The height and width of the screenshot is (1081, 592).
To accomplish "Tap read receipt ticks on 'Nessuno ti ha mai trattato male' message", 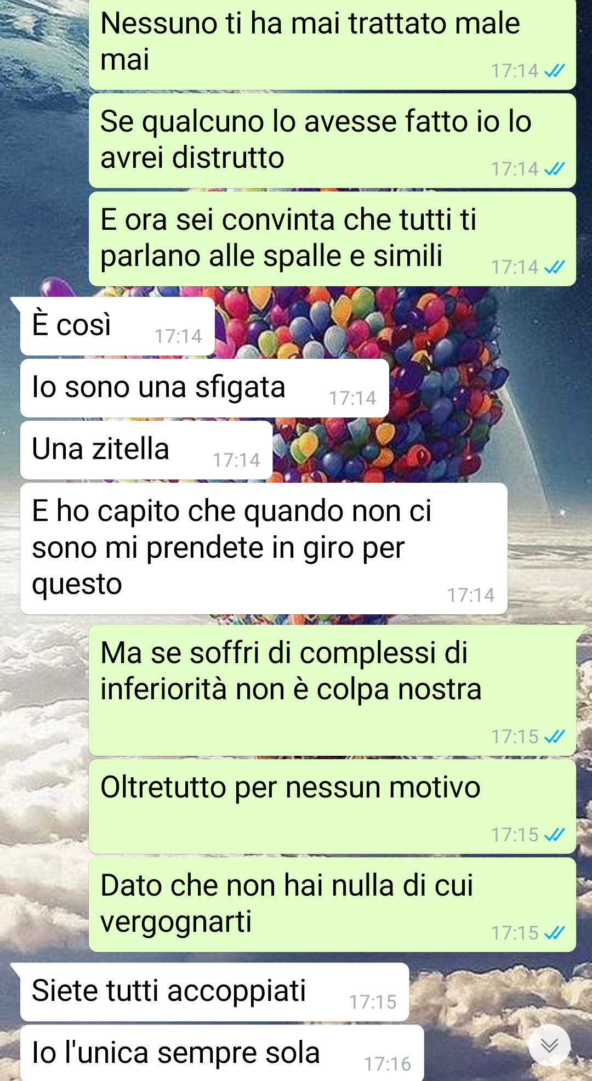I will 555,71.
